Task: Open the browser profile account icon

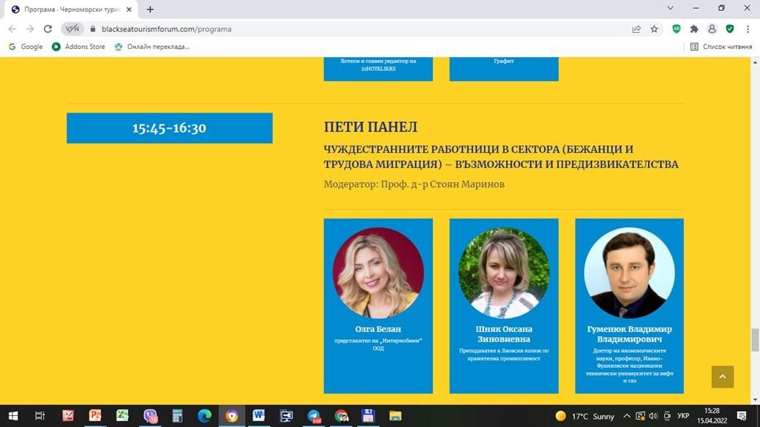Action: coord(712,29)
